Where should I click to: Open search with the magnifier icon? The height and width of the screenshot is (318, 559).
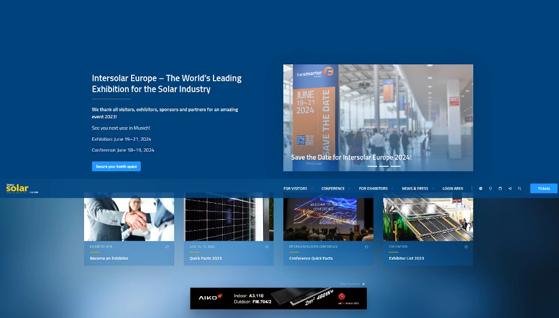(520, 188)
